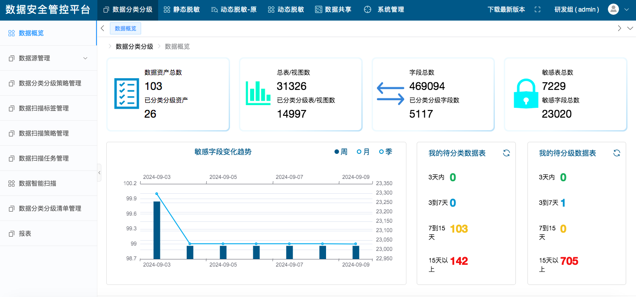Click the 31326 总表/视图数 value
636x297 pixels.
[x=292, y=86]
